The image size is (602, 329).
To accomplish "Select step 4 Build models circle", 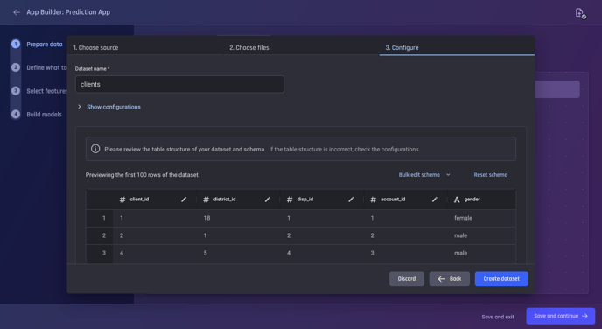I will pyautogui.click(x=16, y=114).
